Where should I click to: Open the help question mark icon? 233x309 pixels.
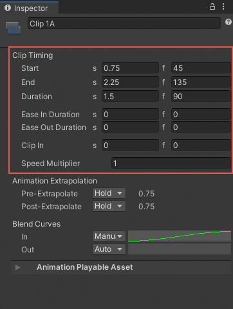(x=228, y=22)
